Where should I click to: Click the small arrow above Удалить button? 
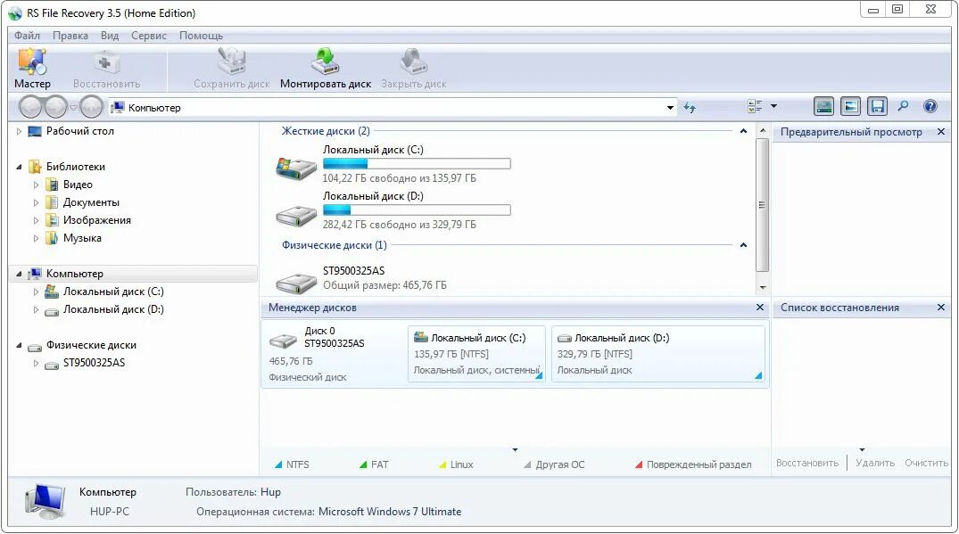863,449
